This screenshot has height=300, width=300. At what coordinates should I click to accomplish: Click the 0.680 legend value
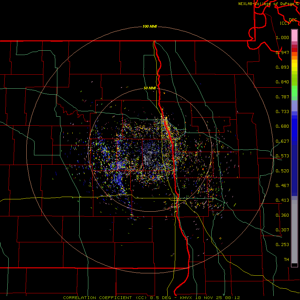(x=282, y=126)
